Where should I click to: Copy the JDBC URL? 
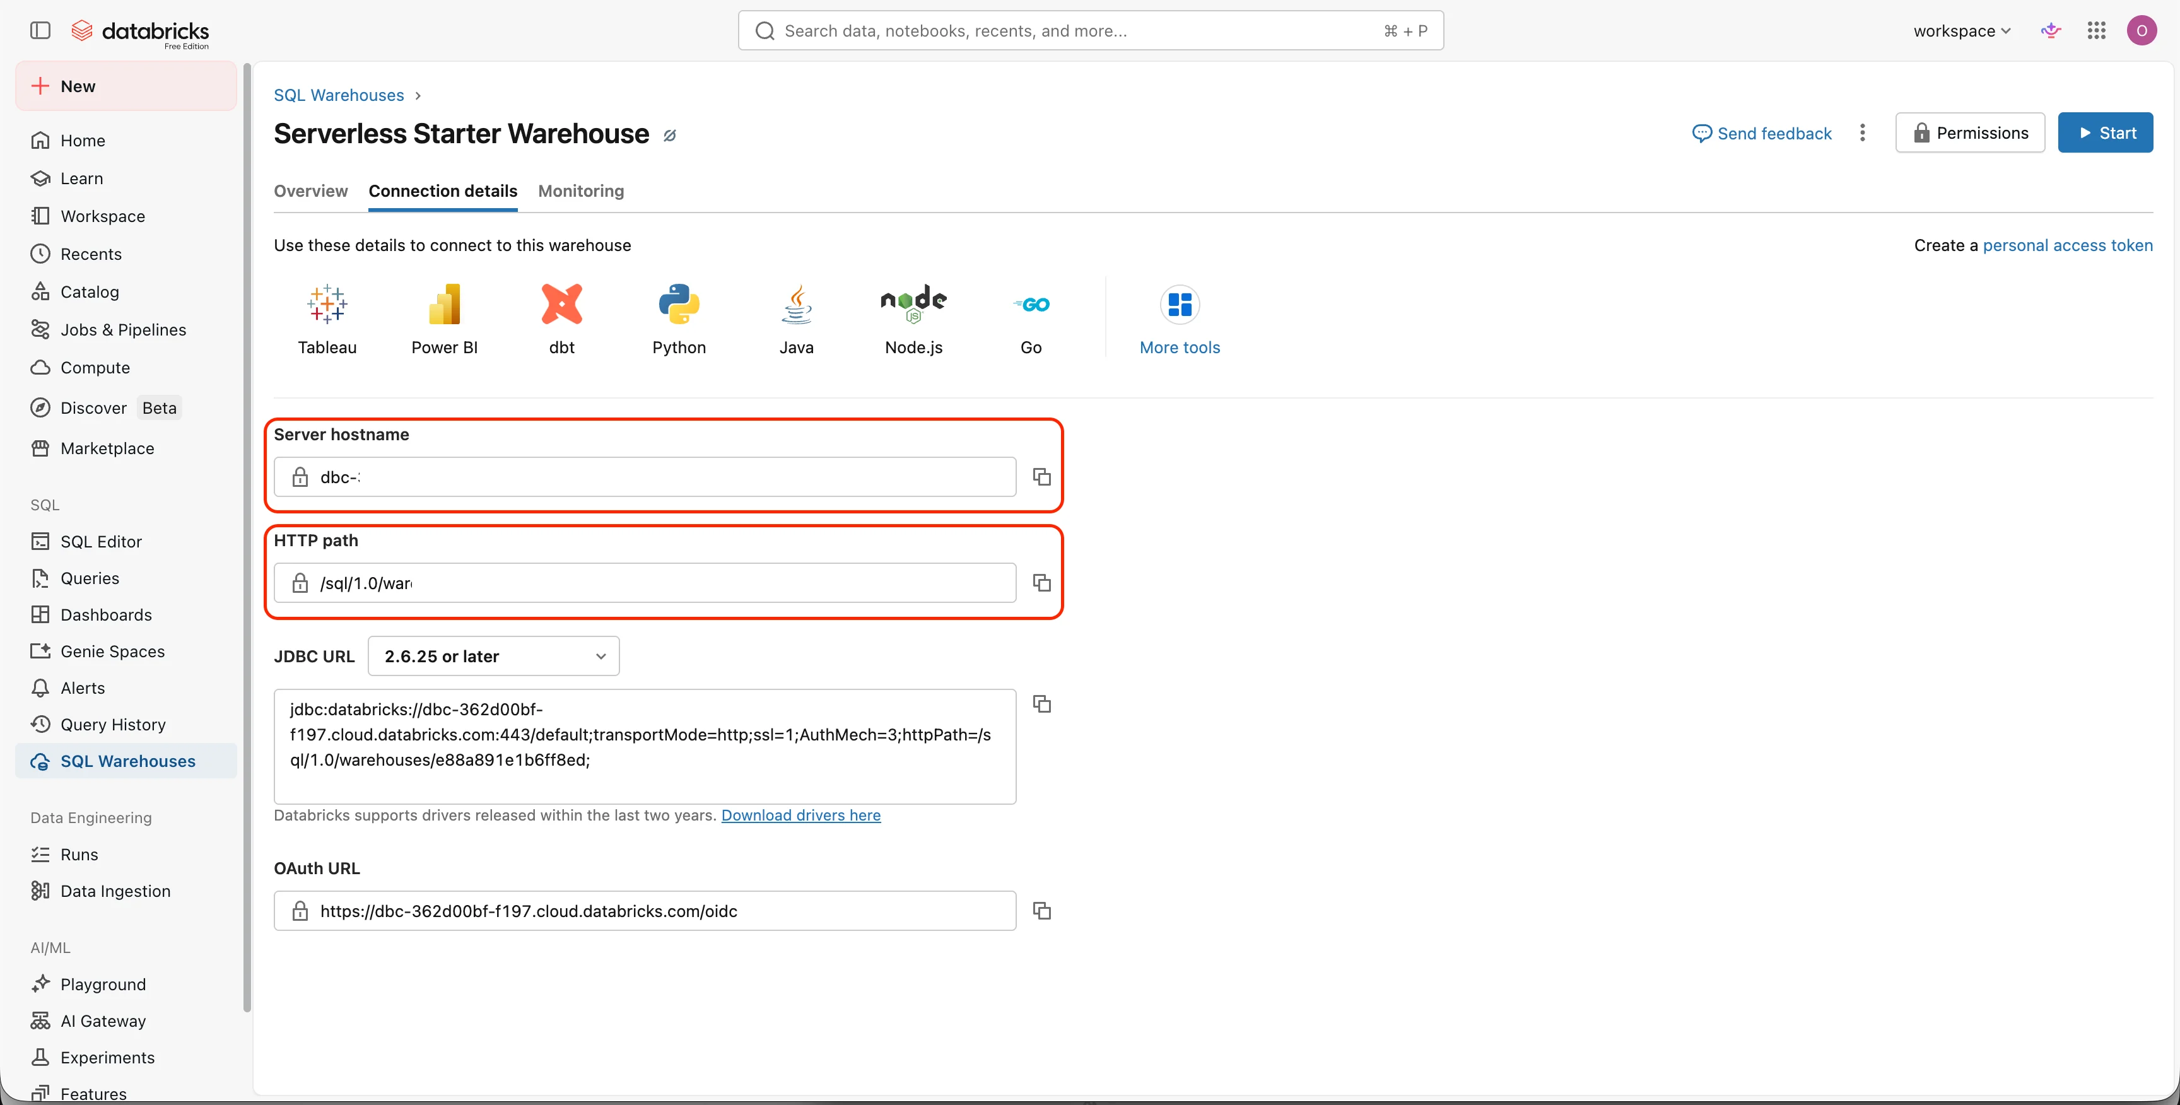pos(1042,703)
